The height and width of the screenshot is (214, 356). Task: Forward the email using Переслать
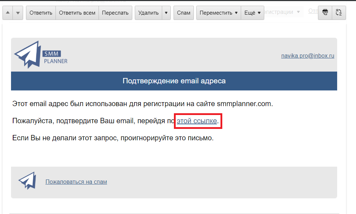pyautogui.click(x=115, y=13)
